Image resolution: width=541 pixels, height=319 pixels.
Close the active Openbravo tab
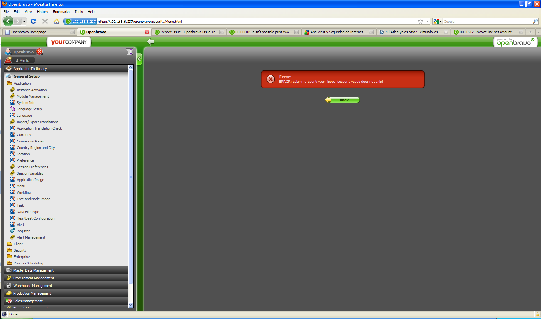pos(147,32)
